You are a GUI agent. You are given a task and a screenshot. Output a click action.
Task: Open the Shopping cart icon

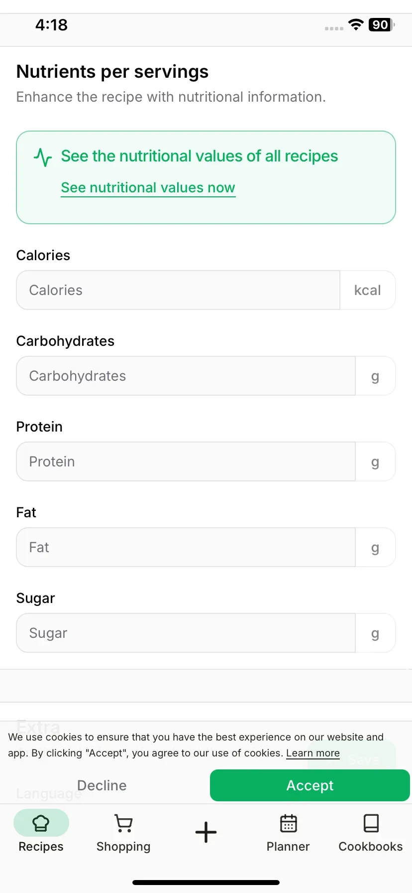pyautogui.click(x=123, y=823)
